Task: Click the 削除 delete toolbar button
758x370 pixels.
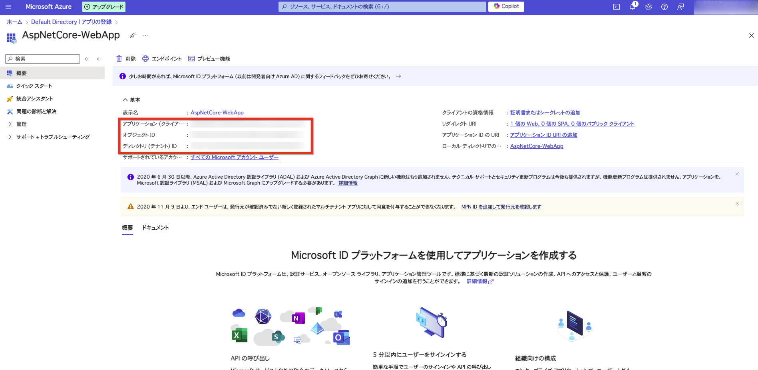Action: click(x=126, y=59)
